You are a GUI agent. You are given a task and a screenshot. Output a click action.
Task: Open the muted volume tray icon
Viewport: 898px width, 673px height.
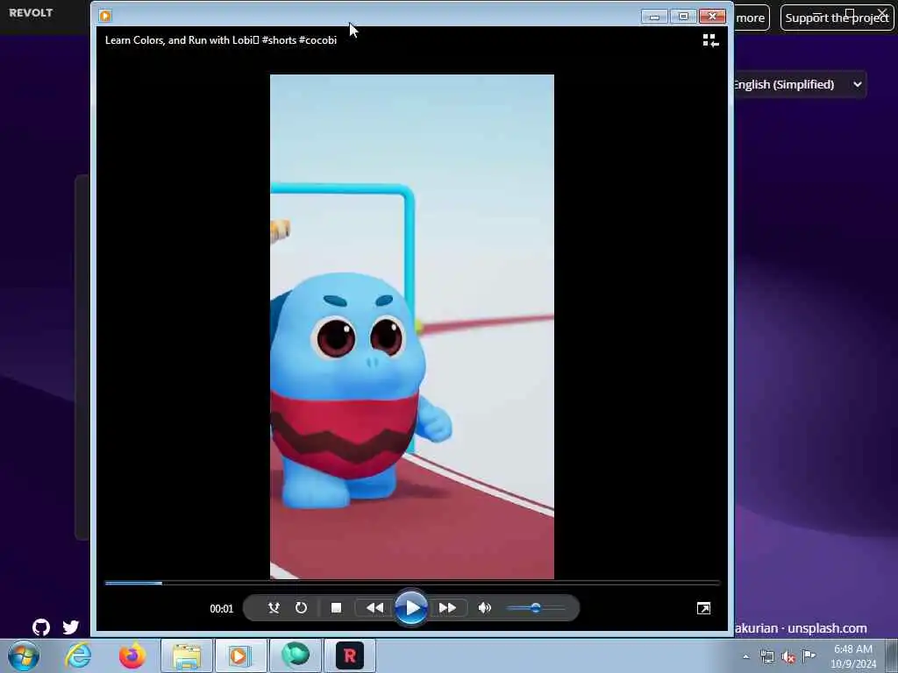788,656
